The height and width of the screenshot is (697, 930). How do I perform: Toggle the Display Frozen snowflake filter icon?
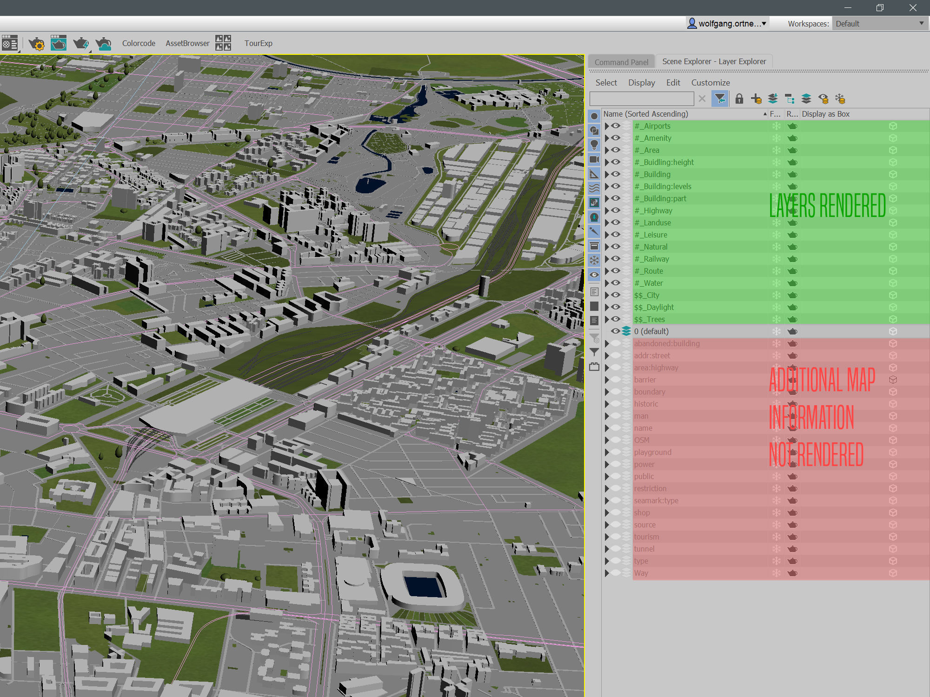(x=594, y=260)
